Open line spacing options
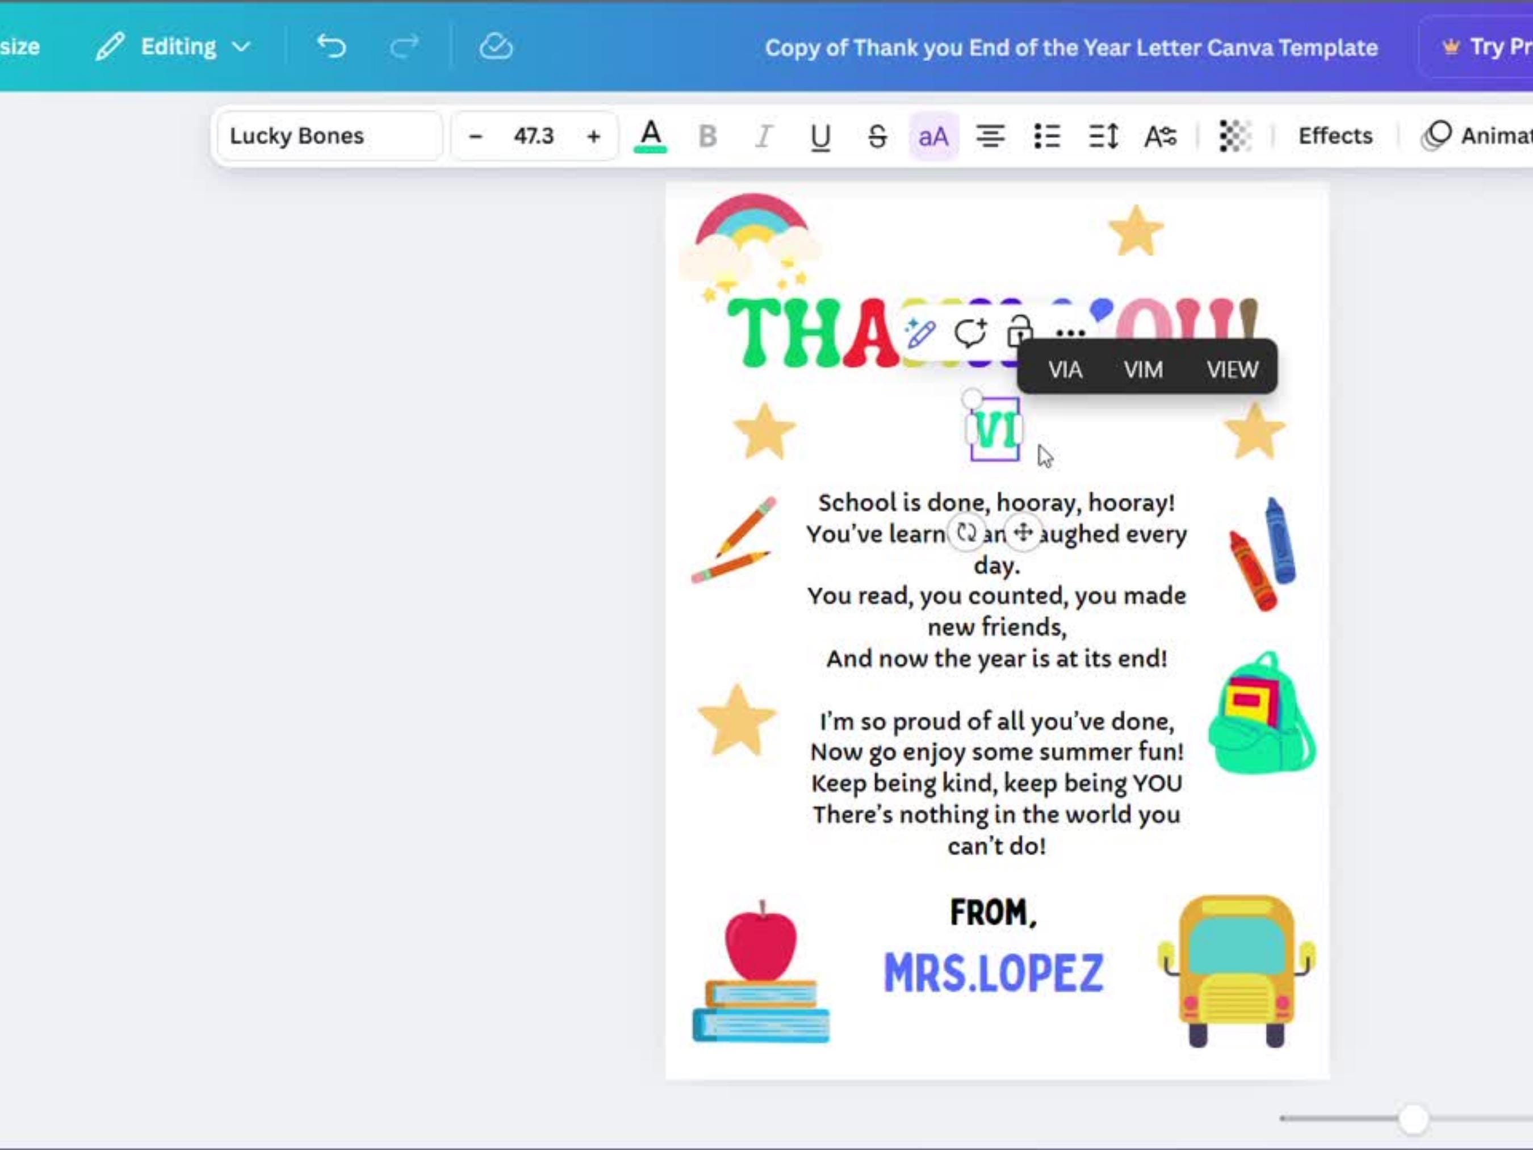The image size is (1533, 1150). (1103, 136)
